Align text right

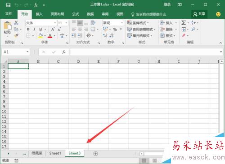coord(86,29)
